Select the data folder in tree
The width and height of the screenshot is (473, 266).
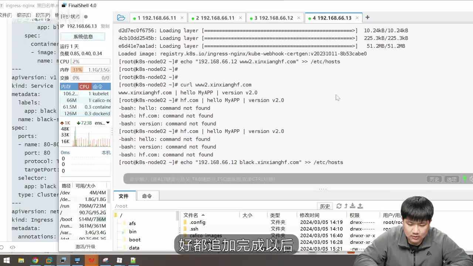click(x=134, y=248)
